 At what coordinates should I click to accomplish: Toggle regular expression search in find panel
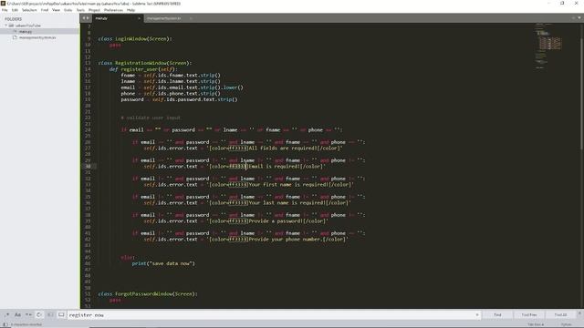coord(6,315)
